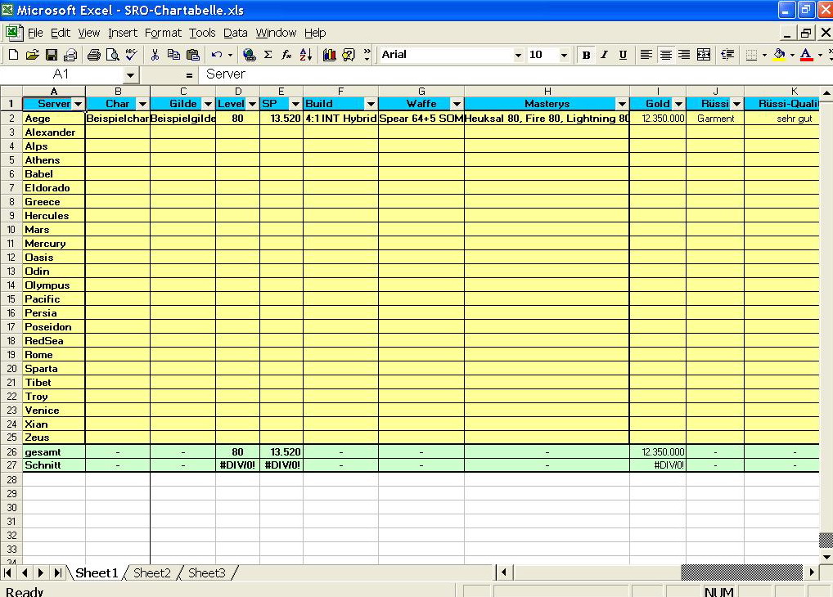Viewport: 833px width, 597px height.
Task: Click the yellow Fill Color button
Action: pyautogui.click(x=779, y=55)
